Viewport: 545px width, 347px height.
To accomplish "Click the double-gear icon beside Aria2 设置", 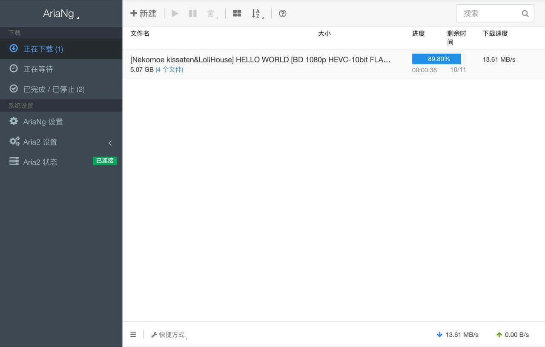I will [14, 141].
